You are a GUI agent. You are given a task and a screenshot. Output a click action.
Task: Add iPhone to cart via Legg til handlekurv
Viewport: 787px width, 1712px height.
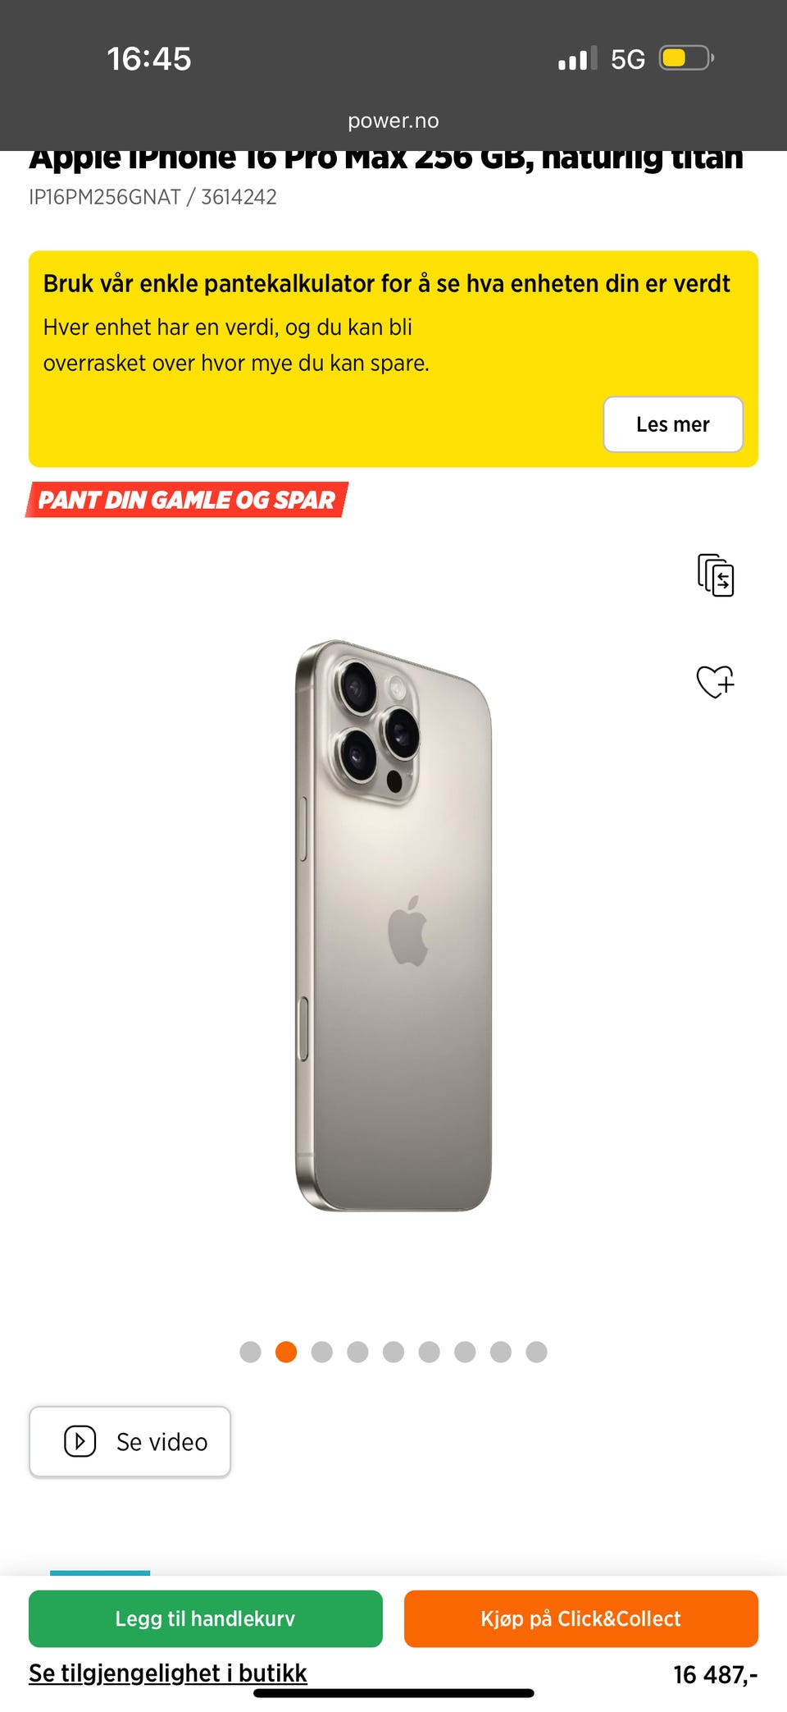pyautogui.click(x=206, y=1618)
